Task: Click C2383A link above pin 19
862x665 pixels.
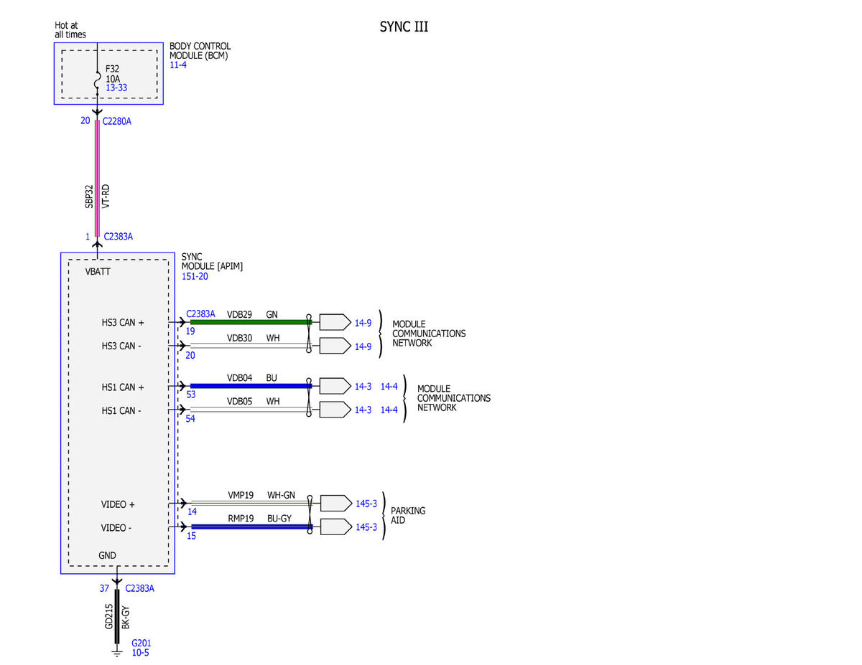Action: (x=200, y=313)
